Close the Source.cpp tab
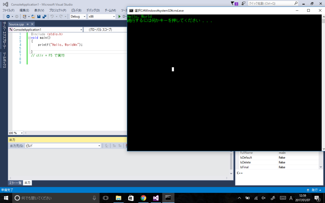 (x=32, y=24)
